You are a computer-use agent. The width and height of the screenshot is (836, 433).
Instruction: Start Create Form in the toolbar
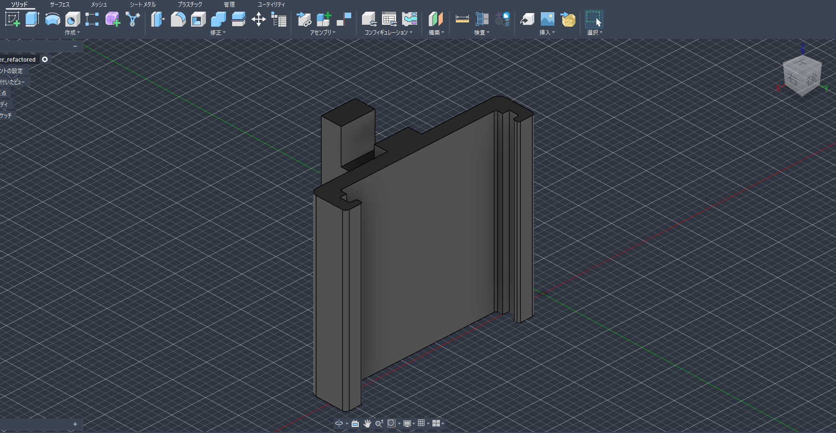(113, 19)
